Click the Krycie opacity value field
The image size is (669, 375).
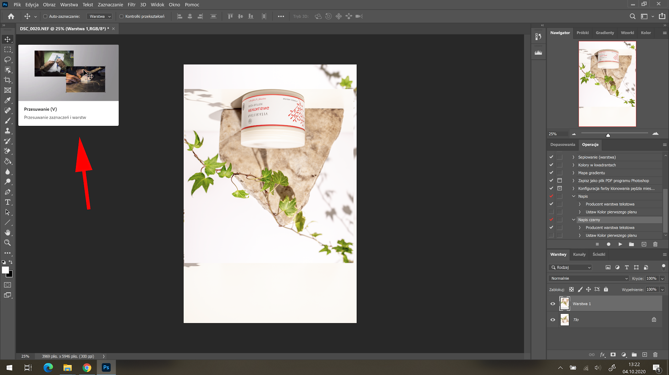tap(652, 278)
